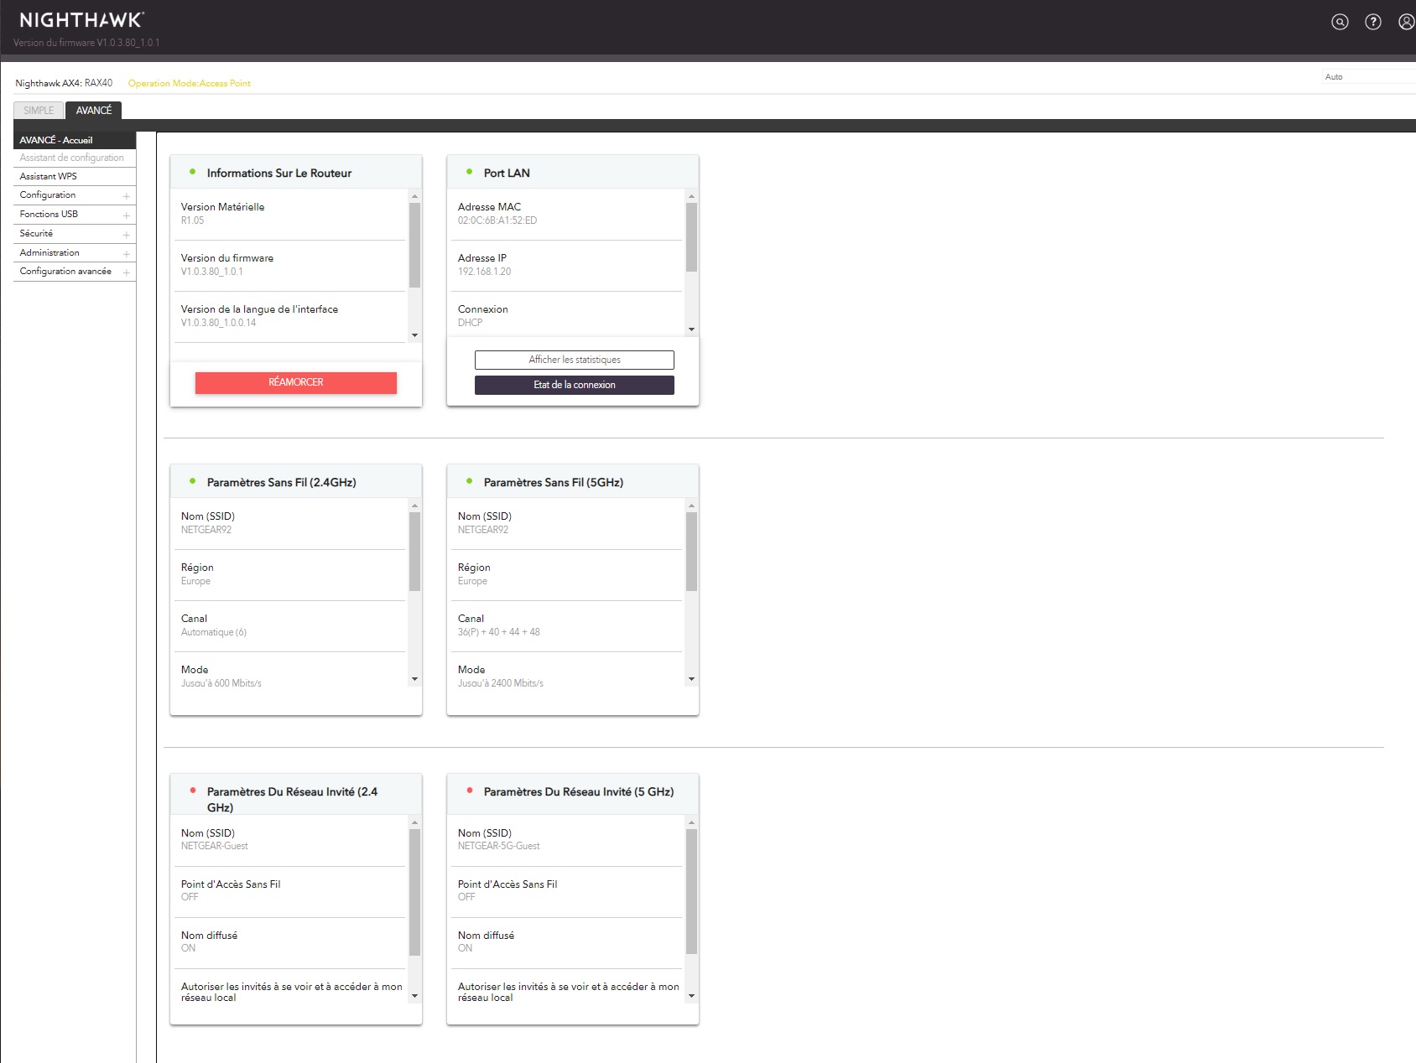Image resolution: width=1416 pixels, height=1063 pixels.
Task: Switch to the SIMPLE tab
Action: point(39,111)
